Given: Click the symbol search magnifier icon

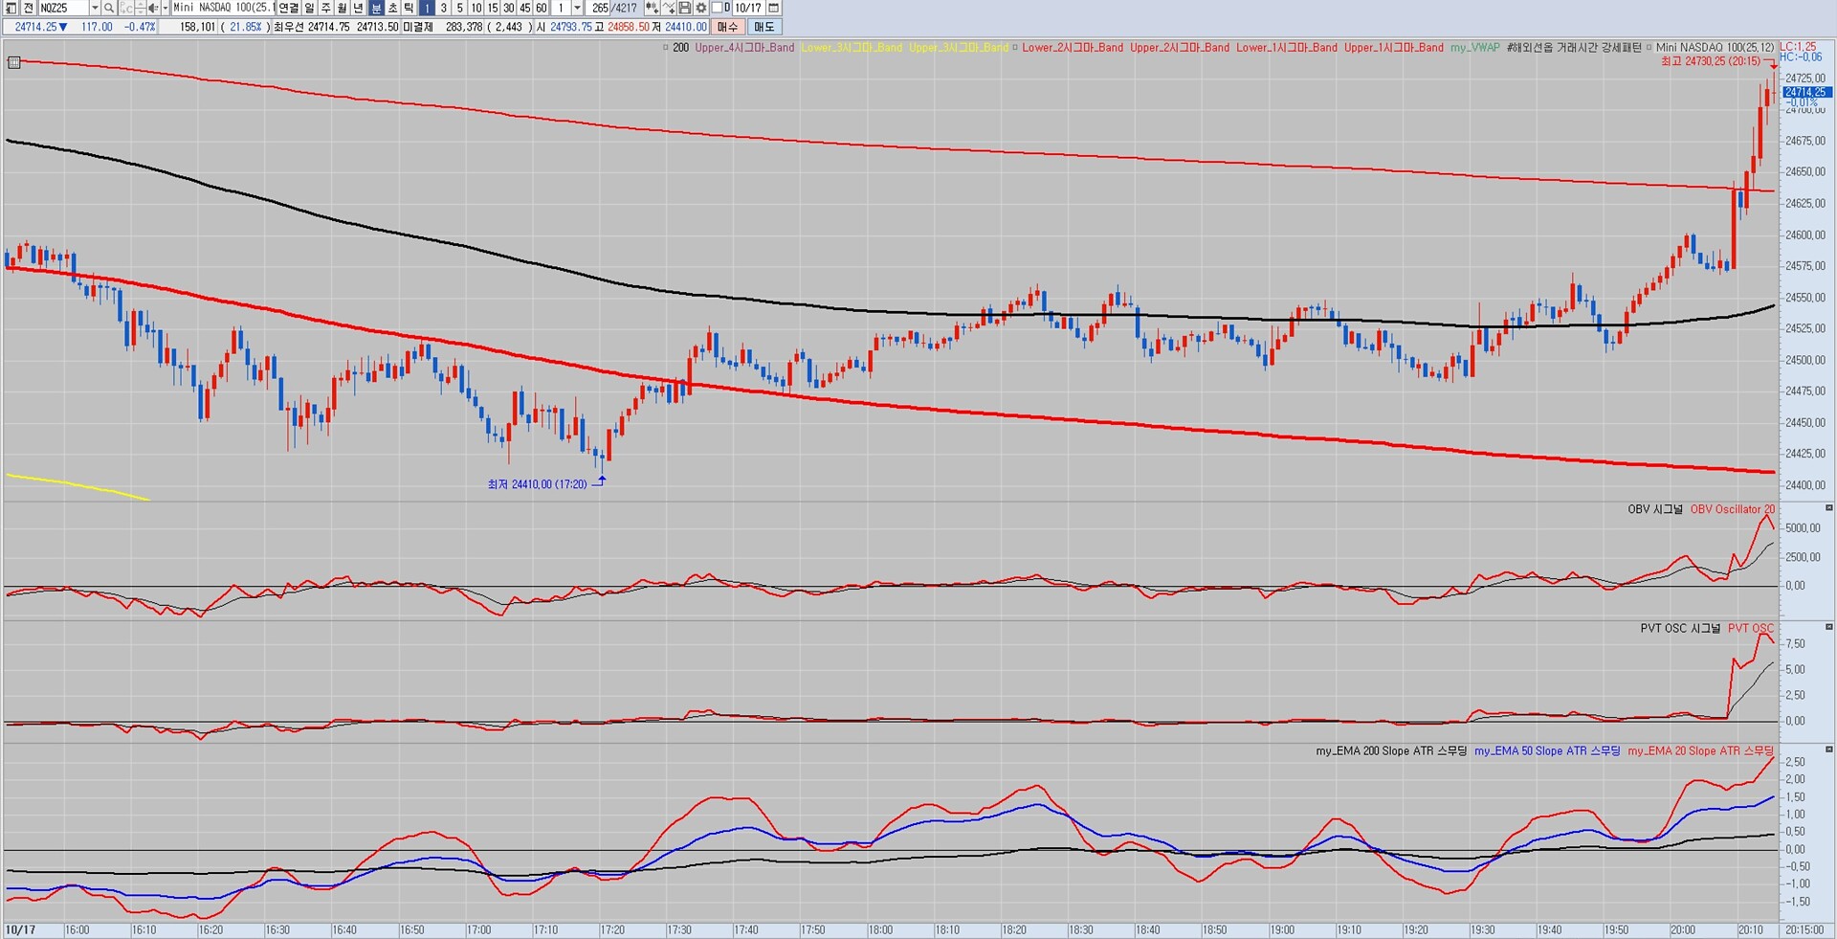Looking at the screenshot, I should pyautogui.click(x=109, y=8).
